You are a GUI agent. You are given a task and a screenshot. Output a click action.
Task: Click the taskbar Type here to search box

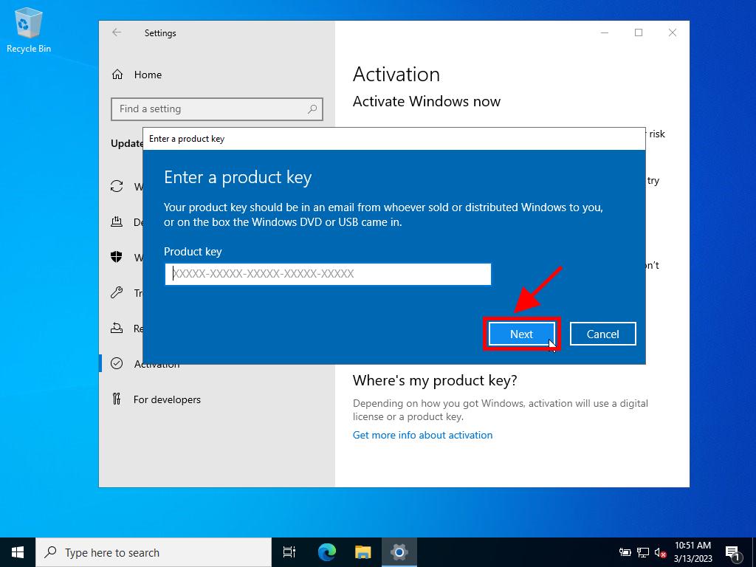pyautogui.click(x=154, y=552)
